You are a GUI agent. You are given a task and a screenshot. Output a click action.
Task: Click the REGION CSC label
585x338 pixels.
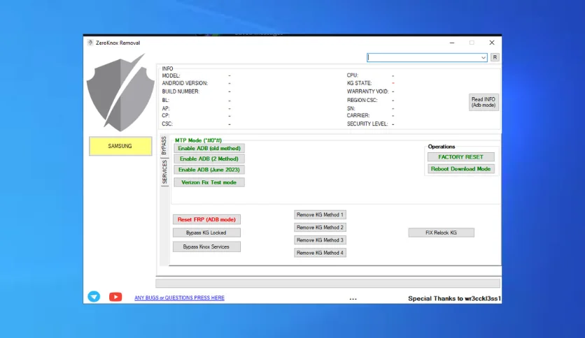(362, 100)
